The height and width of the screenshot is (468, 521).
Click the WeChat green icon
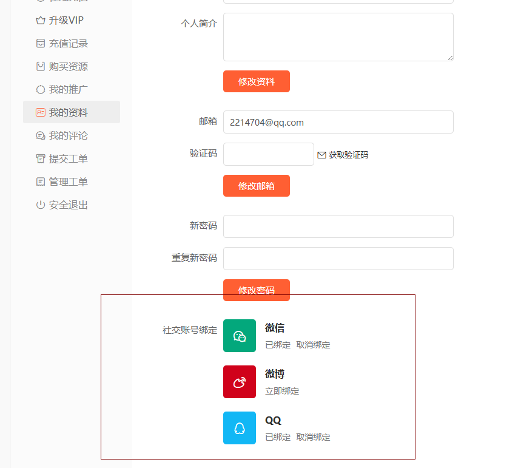(239, 336)
